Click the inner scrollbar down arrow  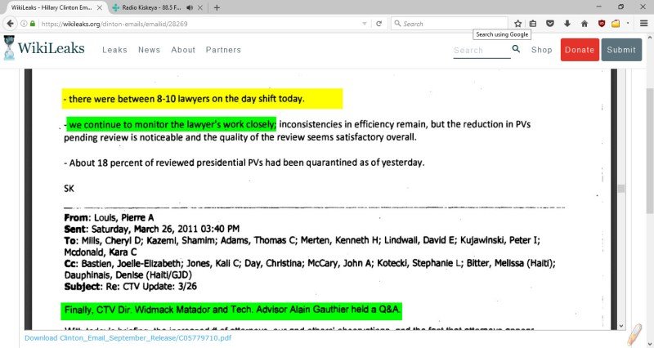click(x=621, y=326)
